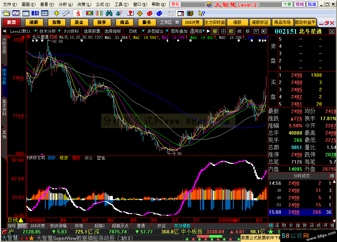Viewport: 337px width, 242px height.
Task: Click the candlestick chart toolbar icon
Action: (x=25, y=13)
